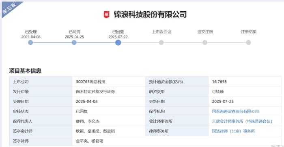The image size is (284, 147).
Task: Click the 向不特定对象发行证券 cell
Action: [x=109, y=92]
